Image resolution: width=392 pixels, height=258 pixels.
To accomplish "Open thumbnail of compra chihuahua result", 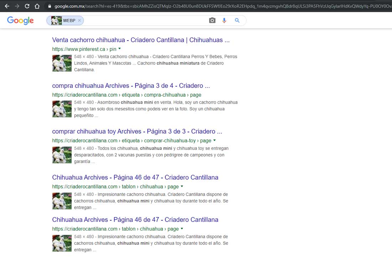I will tap(62, 109).
